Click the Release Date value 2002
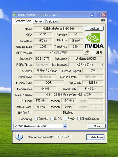Screen dimensions: 118x157 coord(43,46)
